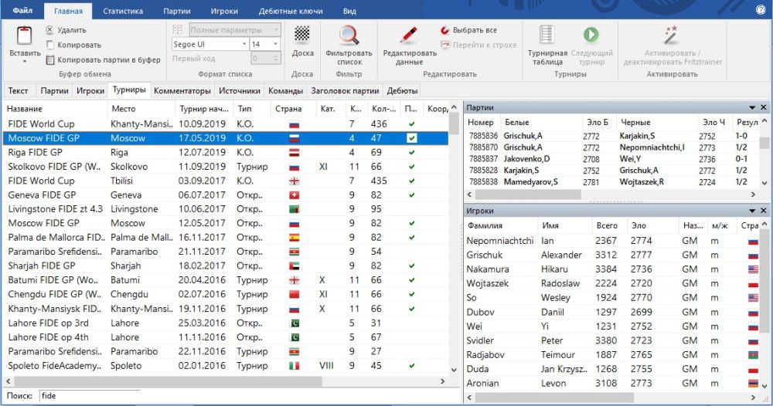Sort tournaments by Страна column header
Screen dimensions: 773x406
[293, 109]
